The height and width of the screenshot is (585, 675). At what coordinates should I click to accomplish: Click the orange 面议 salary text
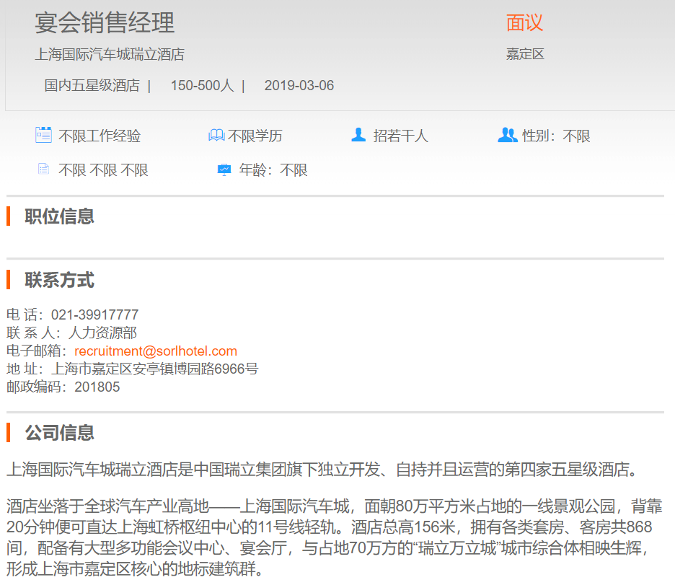524,23
